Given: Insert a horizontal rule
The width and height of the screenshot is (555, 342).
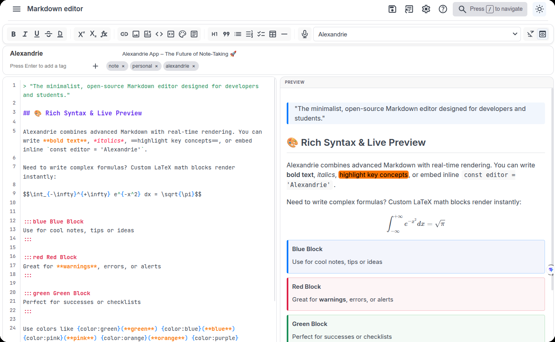Looking at the screenshot, I should click(x=284, y=34).
